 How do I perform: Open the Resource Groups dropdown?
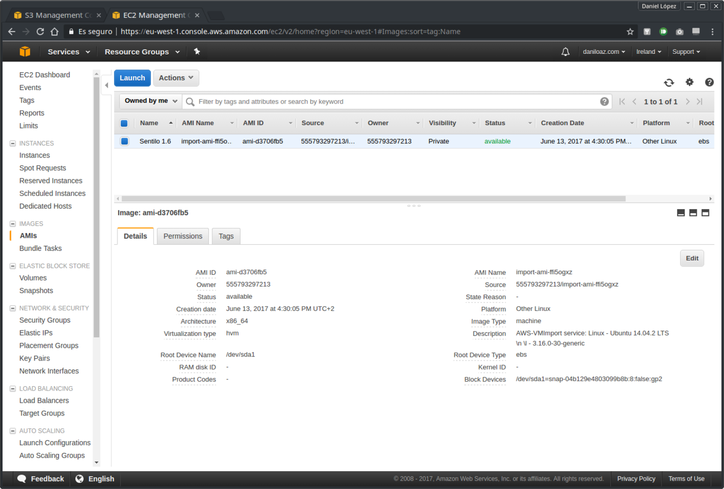[142, 52]
